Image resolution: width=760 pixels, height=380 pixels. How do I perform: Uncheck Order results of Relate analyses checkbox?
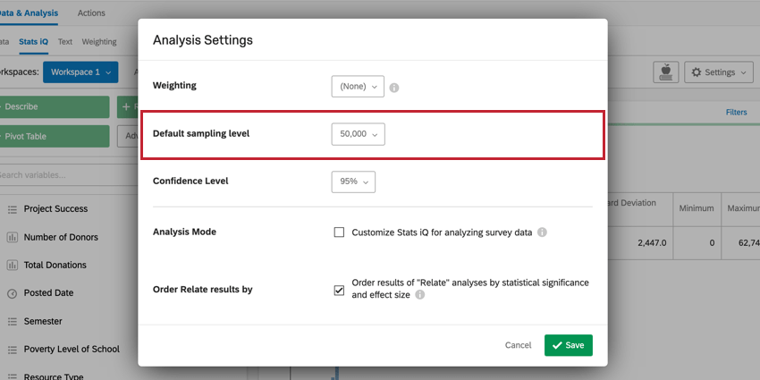click(x=339, y=290)
